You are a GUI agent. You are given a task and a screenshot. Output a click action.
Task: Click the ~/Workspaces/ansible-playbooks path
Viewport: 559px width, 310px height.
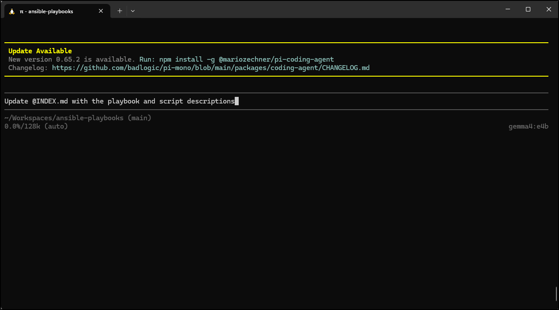[64, 118]
